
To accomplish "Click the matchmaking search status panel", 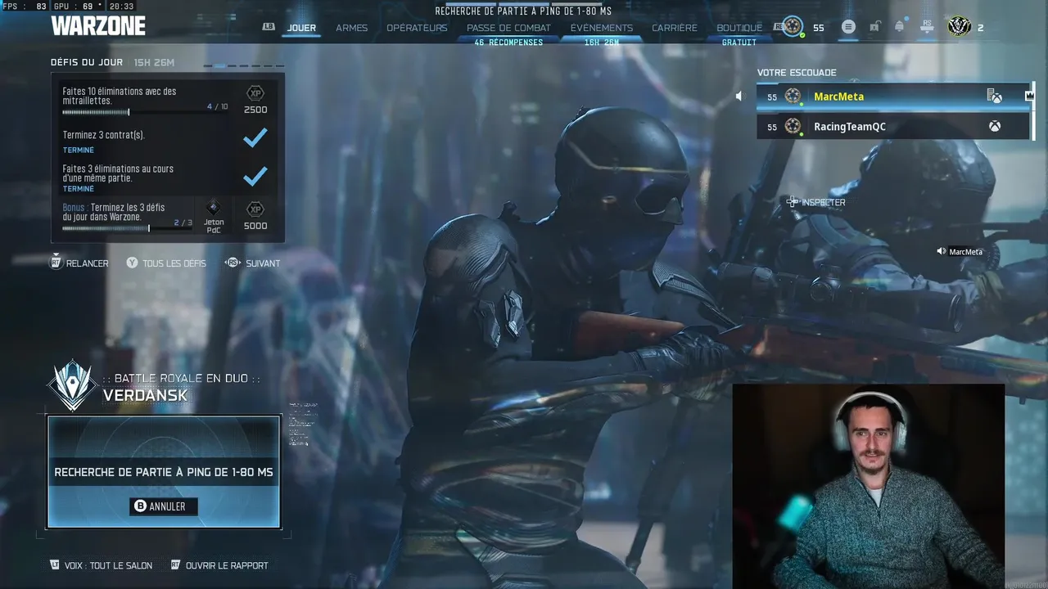I will 164,472.
